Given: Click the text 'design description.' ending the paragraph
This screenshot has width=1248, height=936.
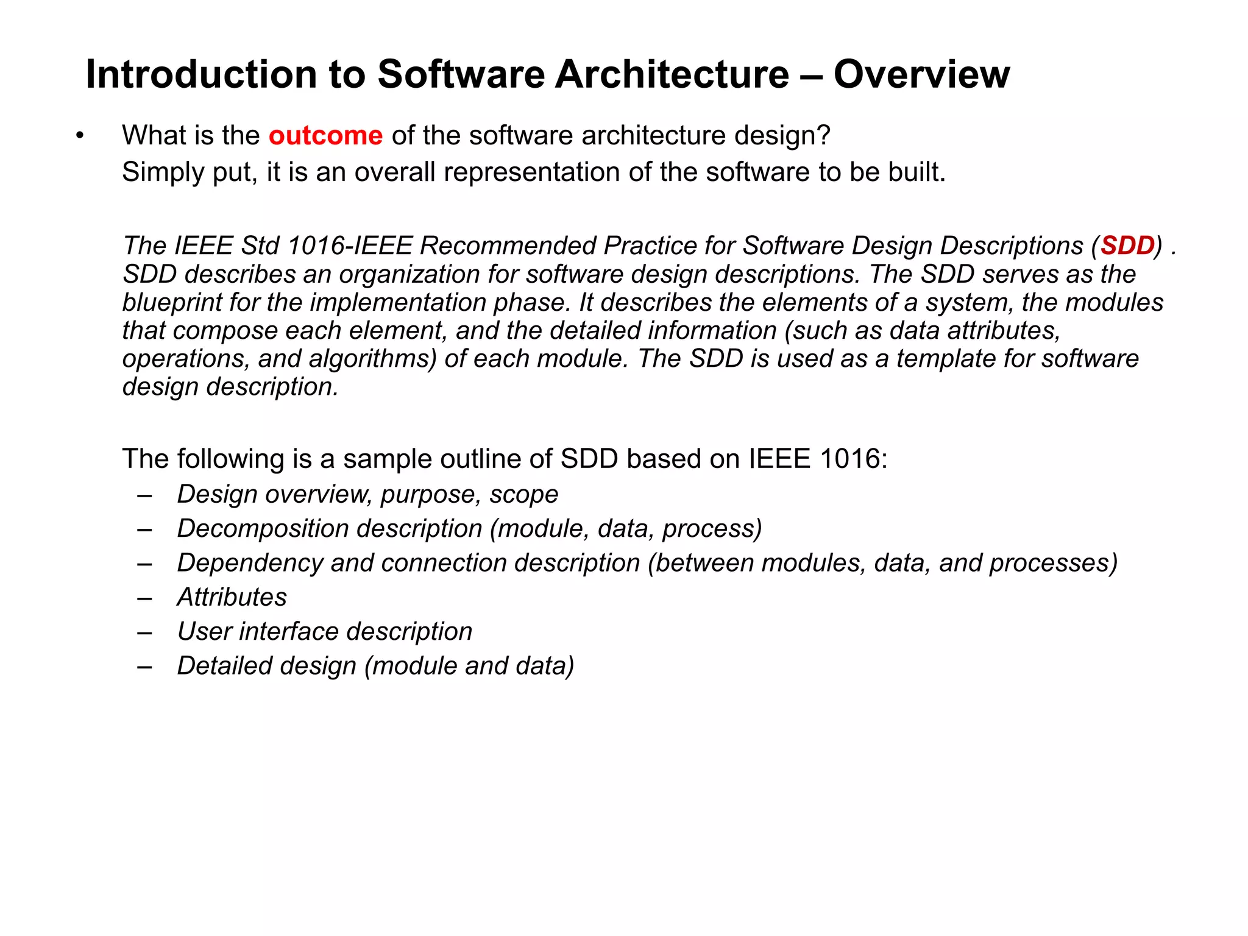Looking at the screenshot, I should coord(230,387).
